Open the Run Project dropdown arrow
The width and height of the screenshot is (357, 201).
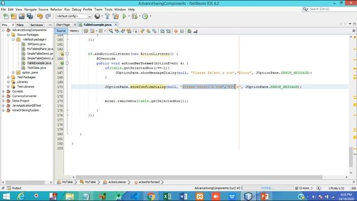(129, 16)
